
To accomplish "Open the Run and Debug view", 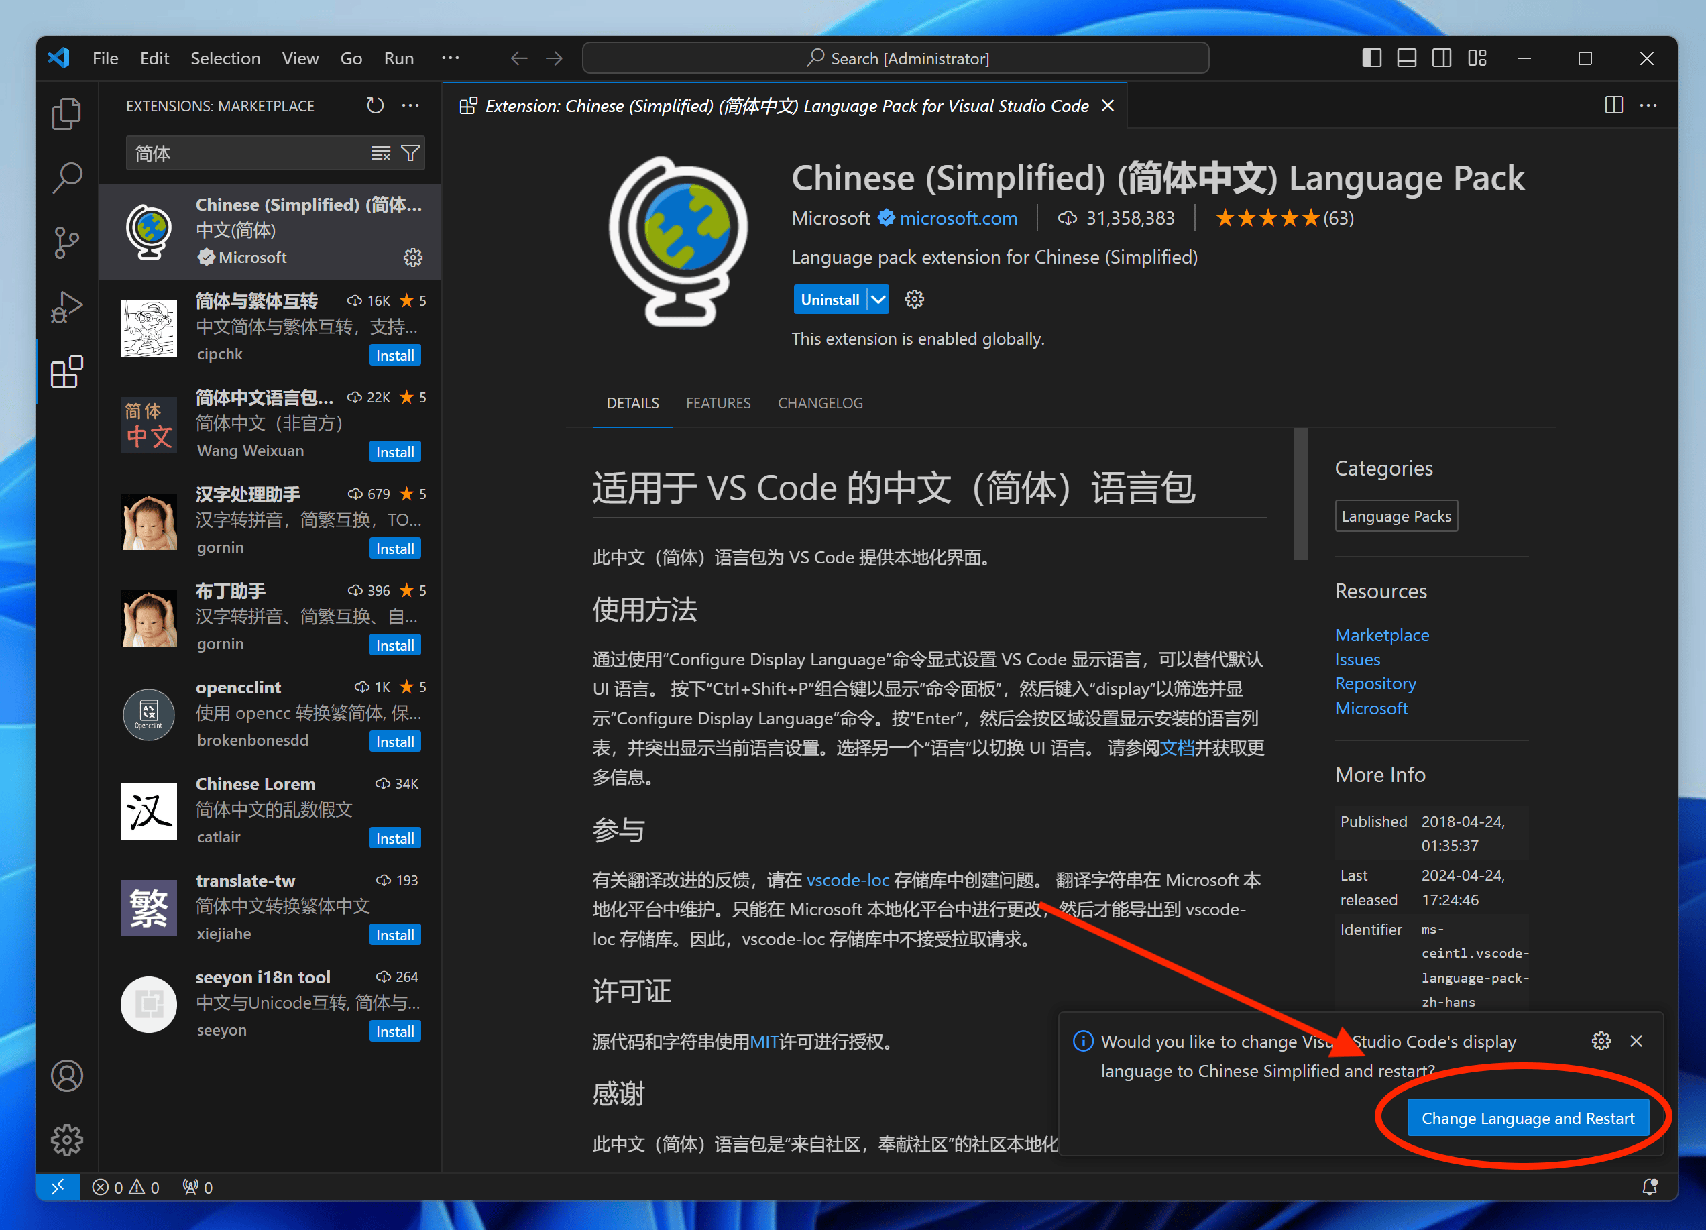I will pyautogui.click(x=66, y=307).
